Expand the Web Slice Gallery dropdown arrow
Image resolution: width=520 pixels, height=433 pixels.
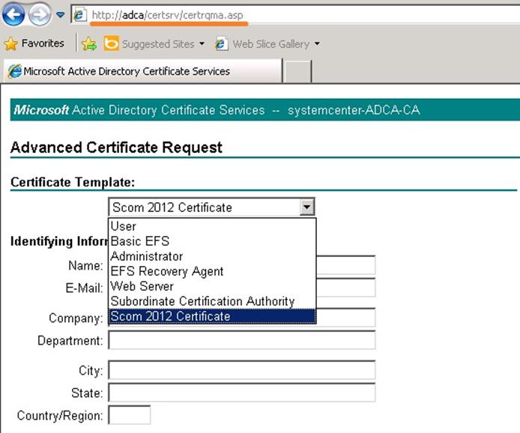(317, 43)
